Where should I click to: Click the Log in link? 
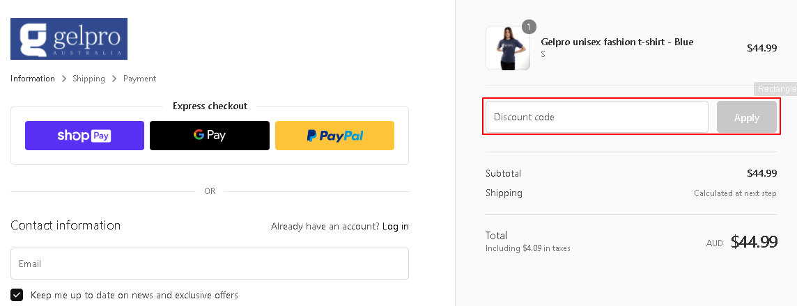396,226
